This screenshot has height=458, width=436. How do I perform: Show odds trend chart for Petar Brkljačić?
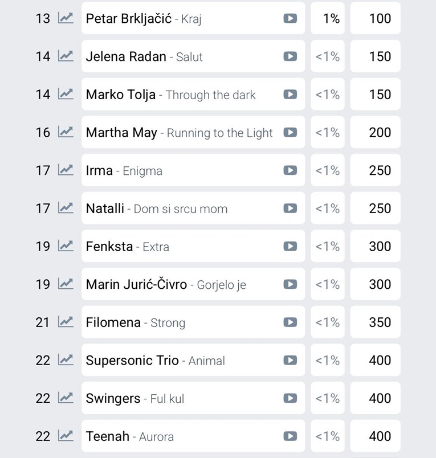[x=66, y=18]
